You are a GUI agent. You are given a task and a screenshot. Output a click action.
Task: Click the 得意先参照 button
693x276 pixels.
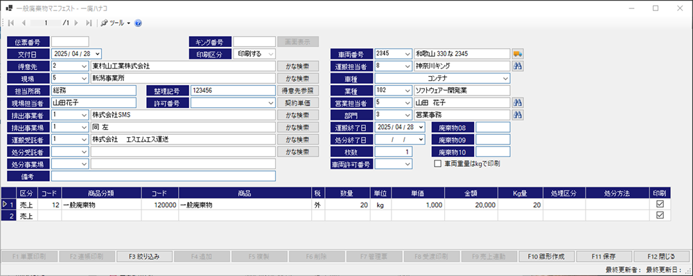pos(298,91)
